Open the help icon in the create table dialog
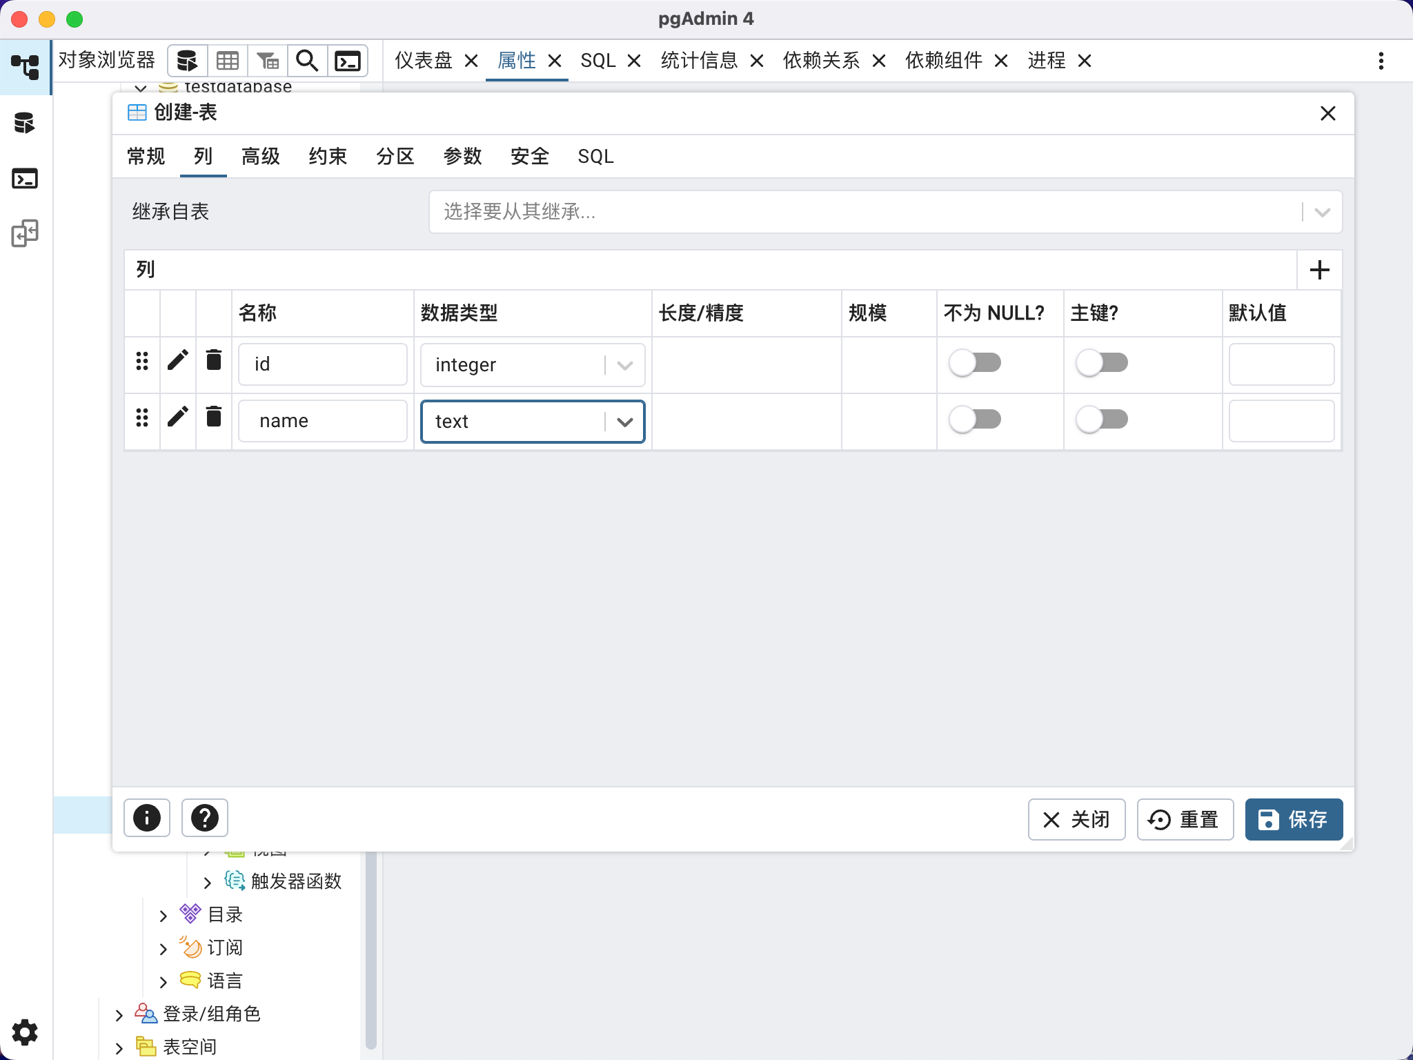This screenshot has width=1413, height=1060. [204, 818]
